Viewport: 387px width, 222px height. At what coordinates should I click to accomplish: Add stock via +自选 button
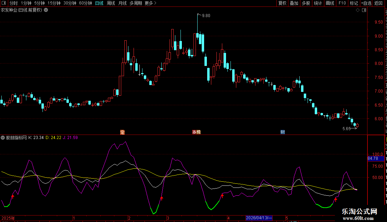click(x=366, y=3)
